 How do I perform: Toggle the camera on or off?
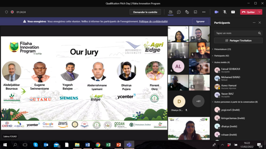point(217,12)
